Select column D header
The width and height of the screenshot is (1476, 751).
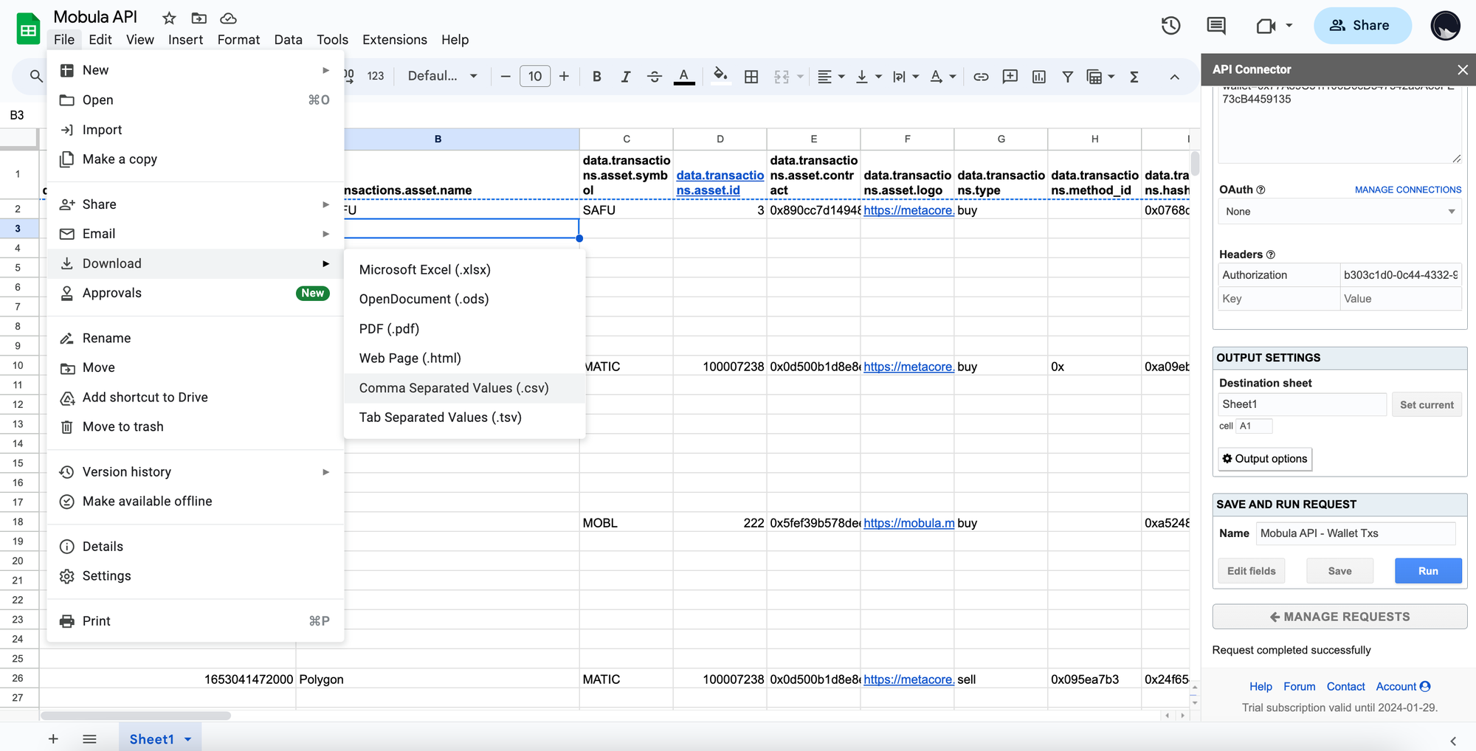[720, 139]
